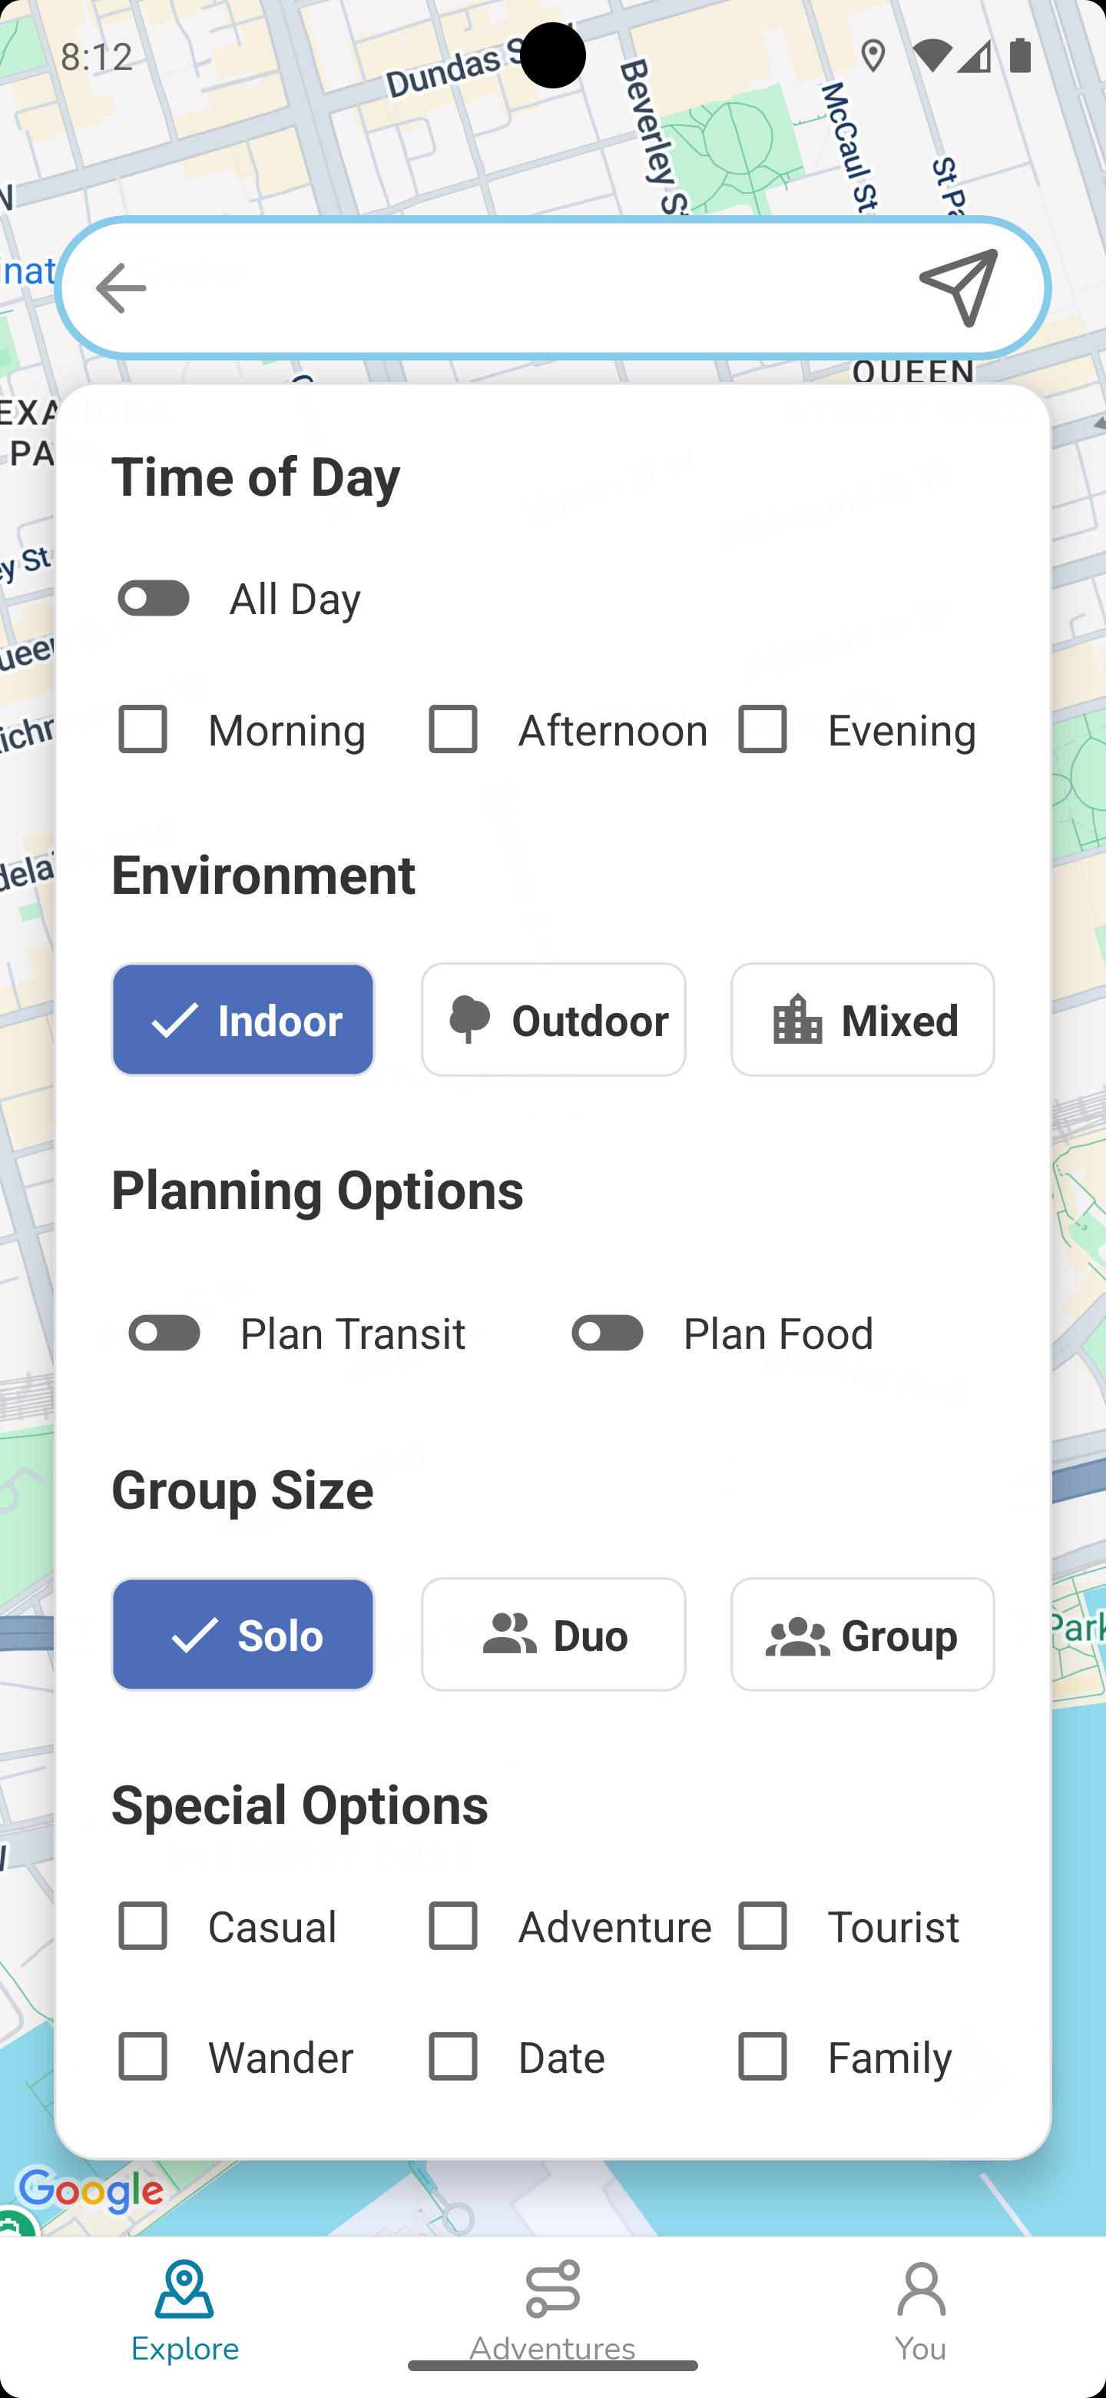This screenshot has width=1106, height=2398.
Task: Select Outdoor environment with the tree icon
Action: pos(468,1019)
